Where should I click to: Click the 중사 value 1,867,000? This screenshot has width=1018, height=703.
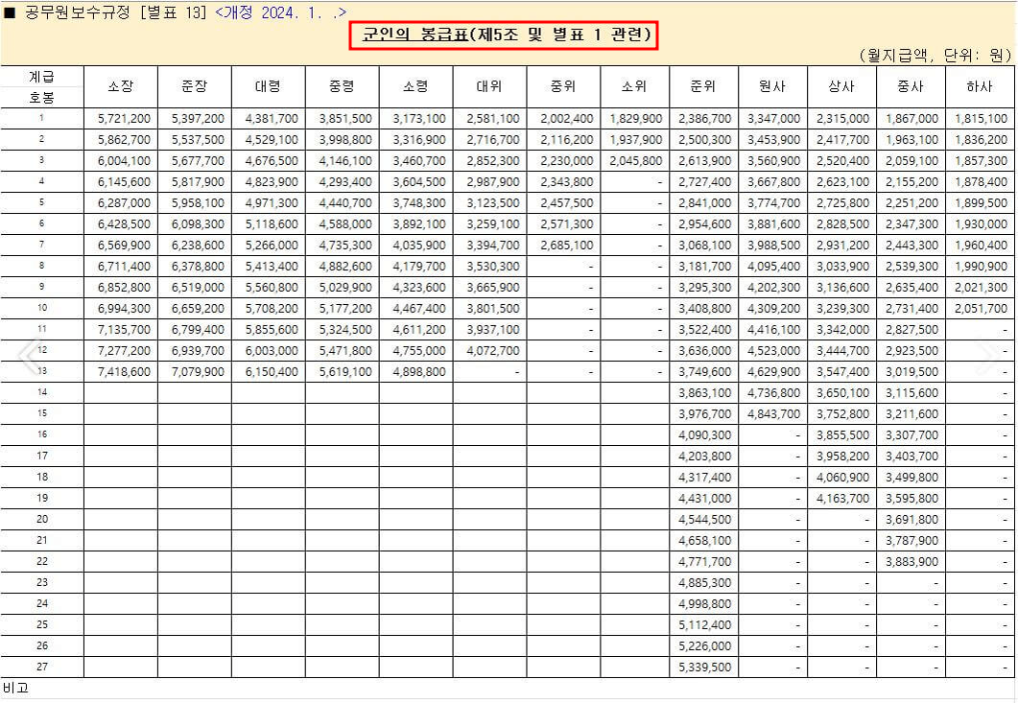coord(912,119)
